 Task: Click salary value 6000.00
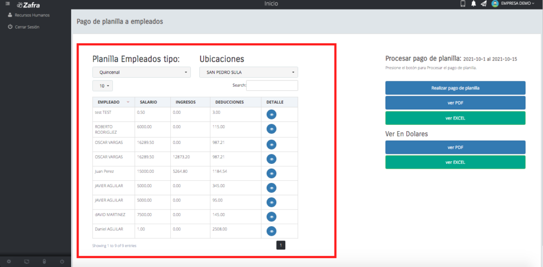pyautogui.click(x=144, y=127)
